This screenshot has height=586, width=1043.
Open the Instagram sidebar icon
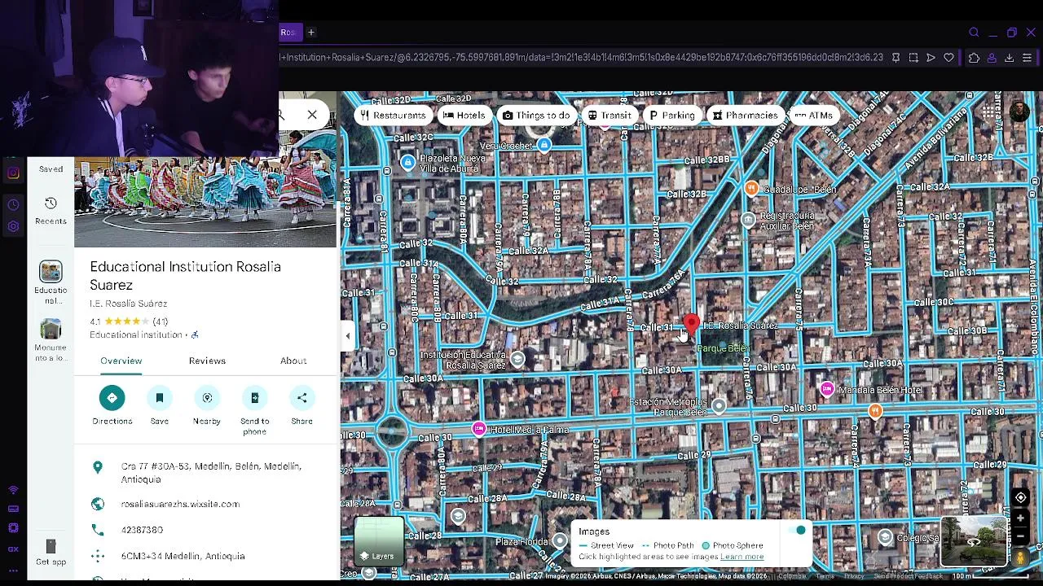pos(13,173)
